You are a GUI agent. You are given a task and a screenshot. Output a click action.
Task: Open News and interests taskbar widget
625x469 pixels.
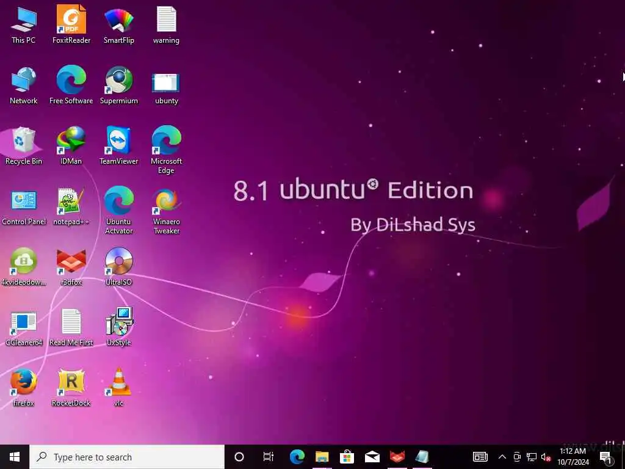(480, 457)
